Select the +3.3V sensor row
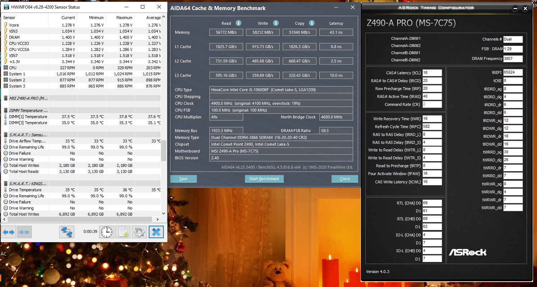This screenshot has width=537, height=287. click(x=82, y=62)
